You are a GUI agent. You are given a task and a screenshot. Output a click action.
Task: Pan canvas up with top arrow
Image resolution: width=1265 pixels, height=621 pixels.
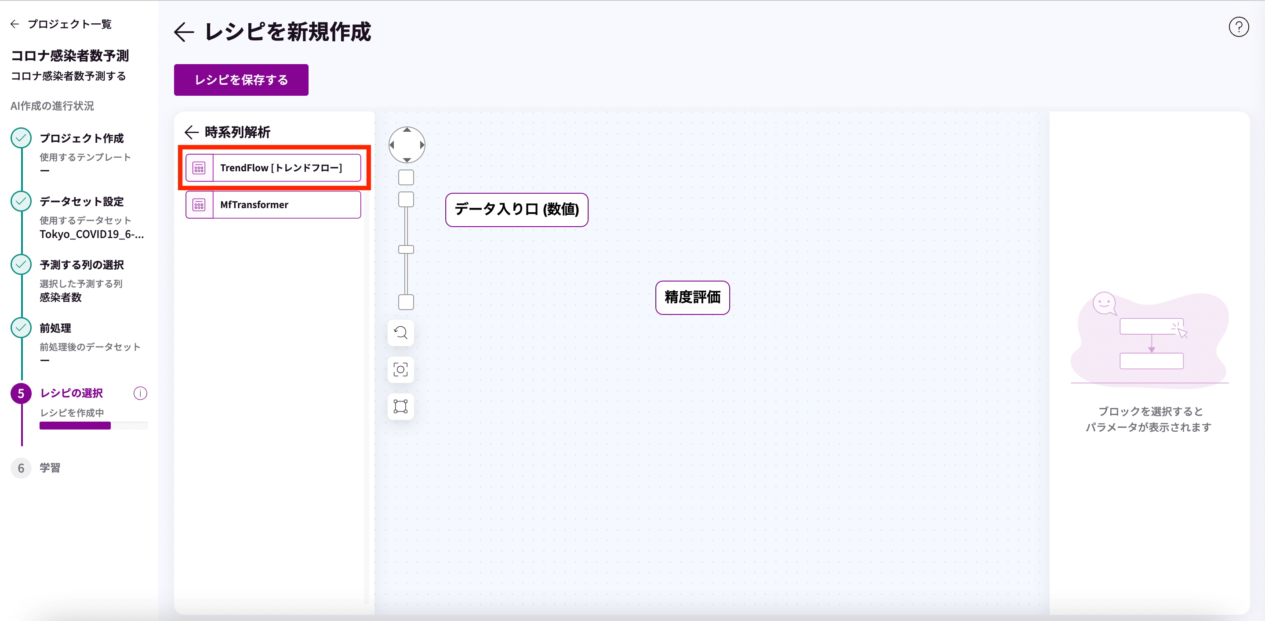(407, 130)
